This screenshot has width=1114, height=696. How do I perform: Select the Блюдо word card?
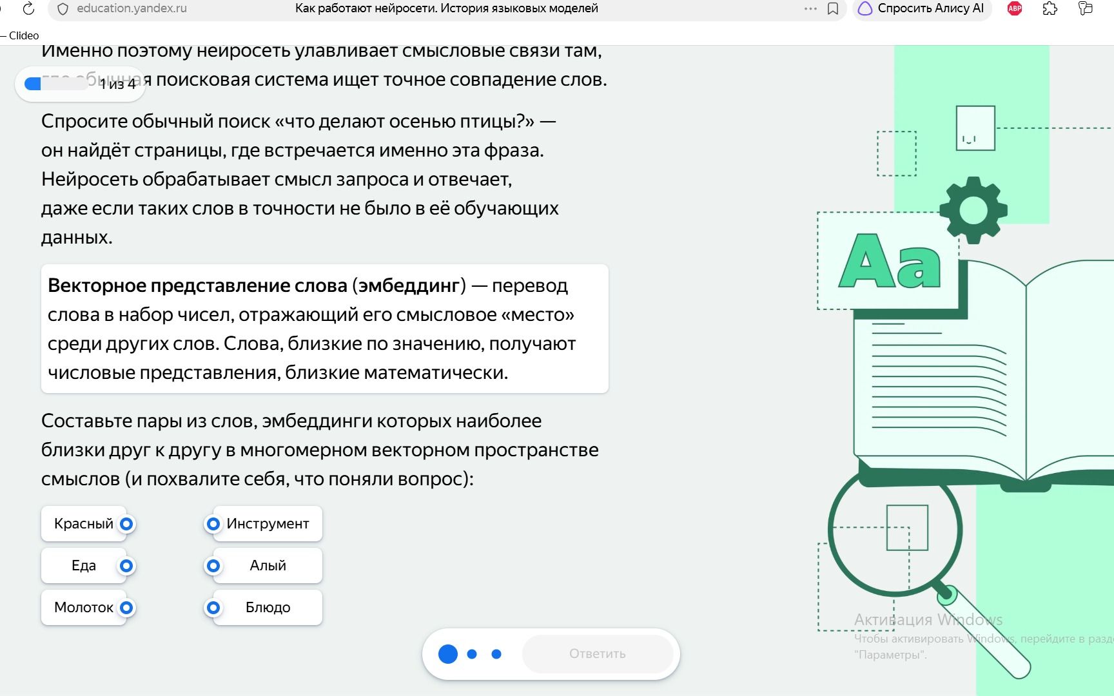(268, 608)
